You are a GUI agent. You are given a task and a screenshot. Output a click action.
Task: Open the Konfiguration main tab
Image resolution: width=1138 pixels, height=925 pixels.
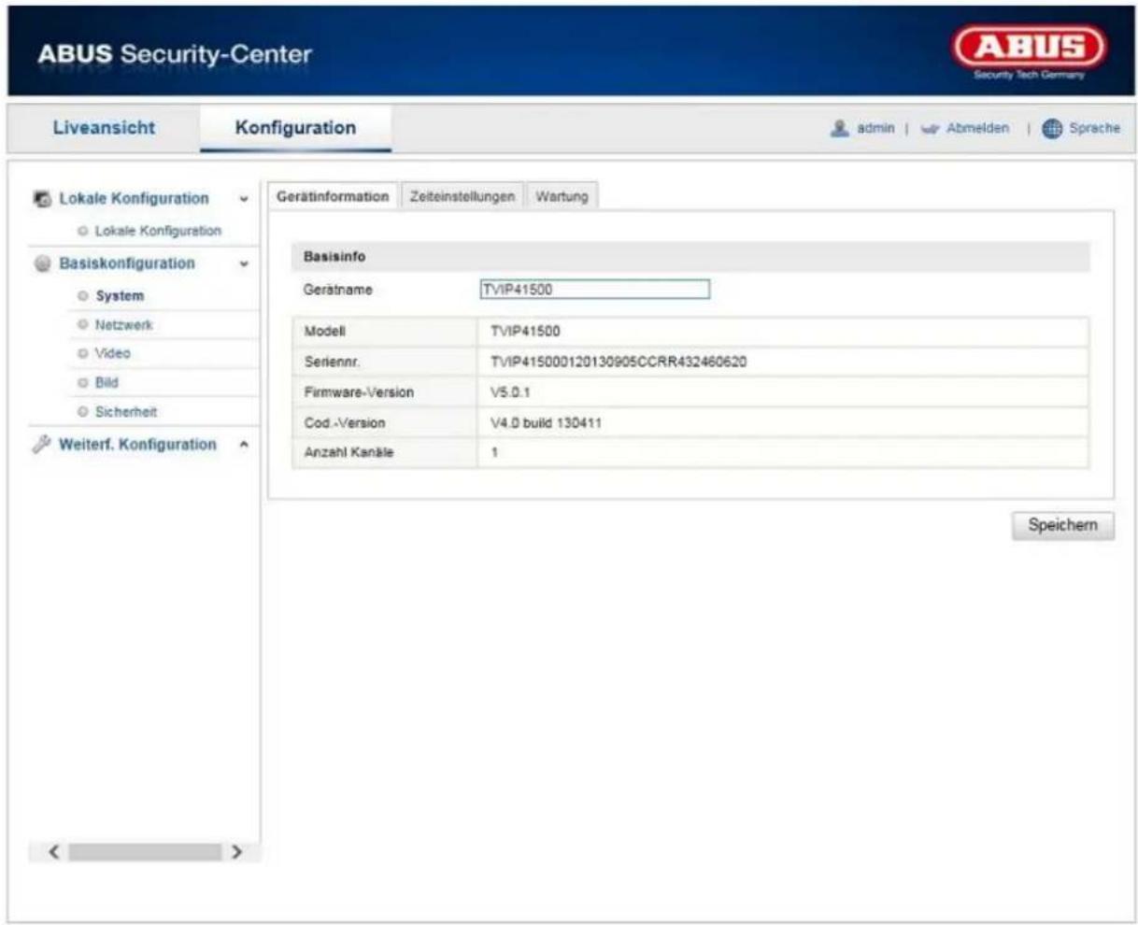coord(295,128)
